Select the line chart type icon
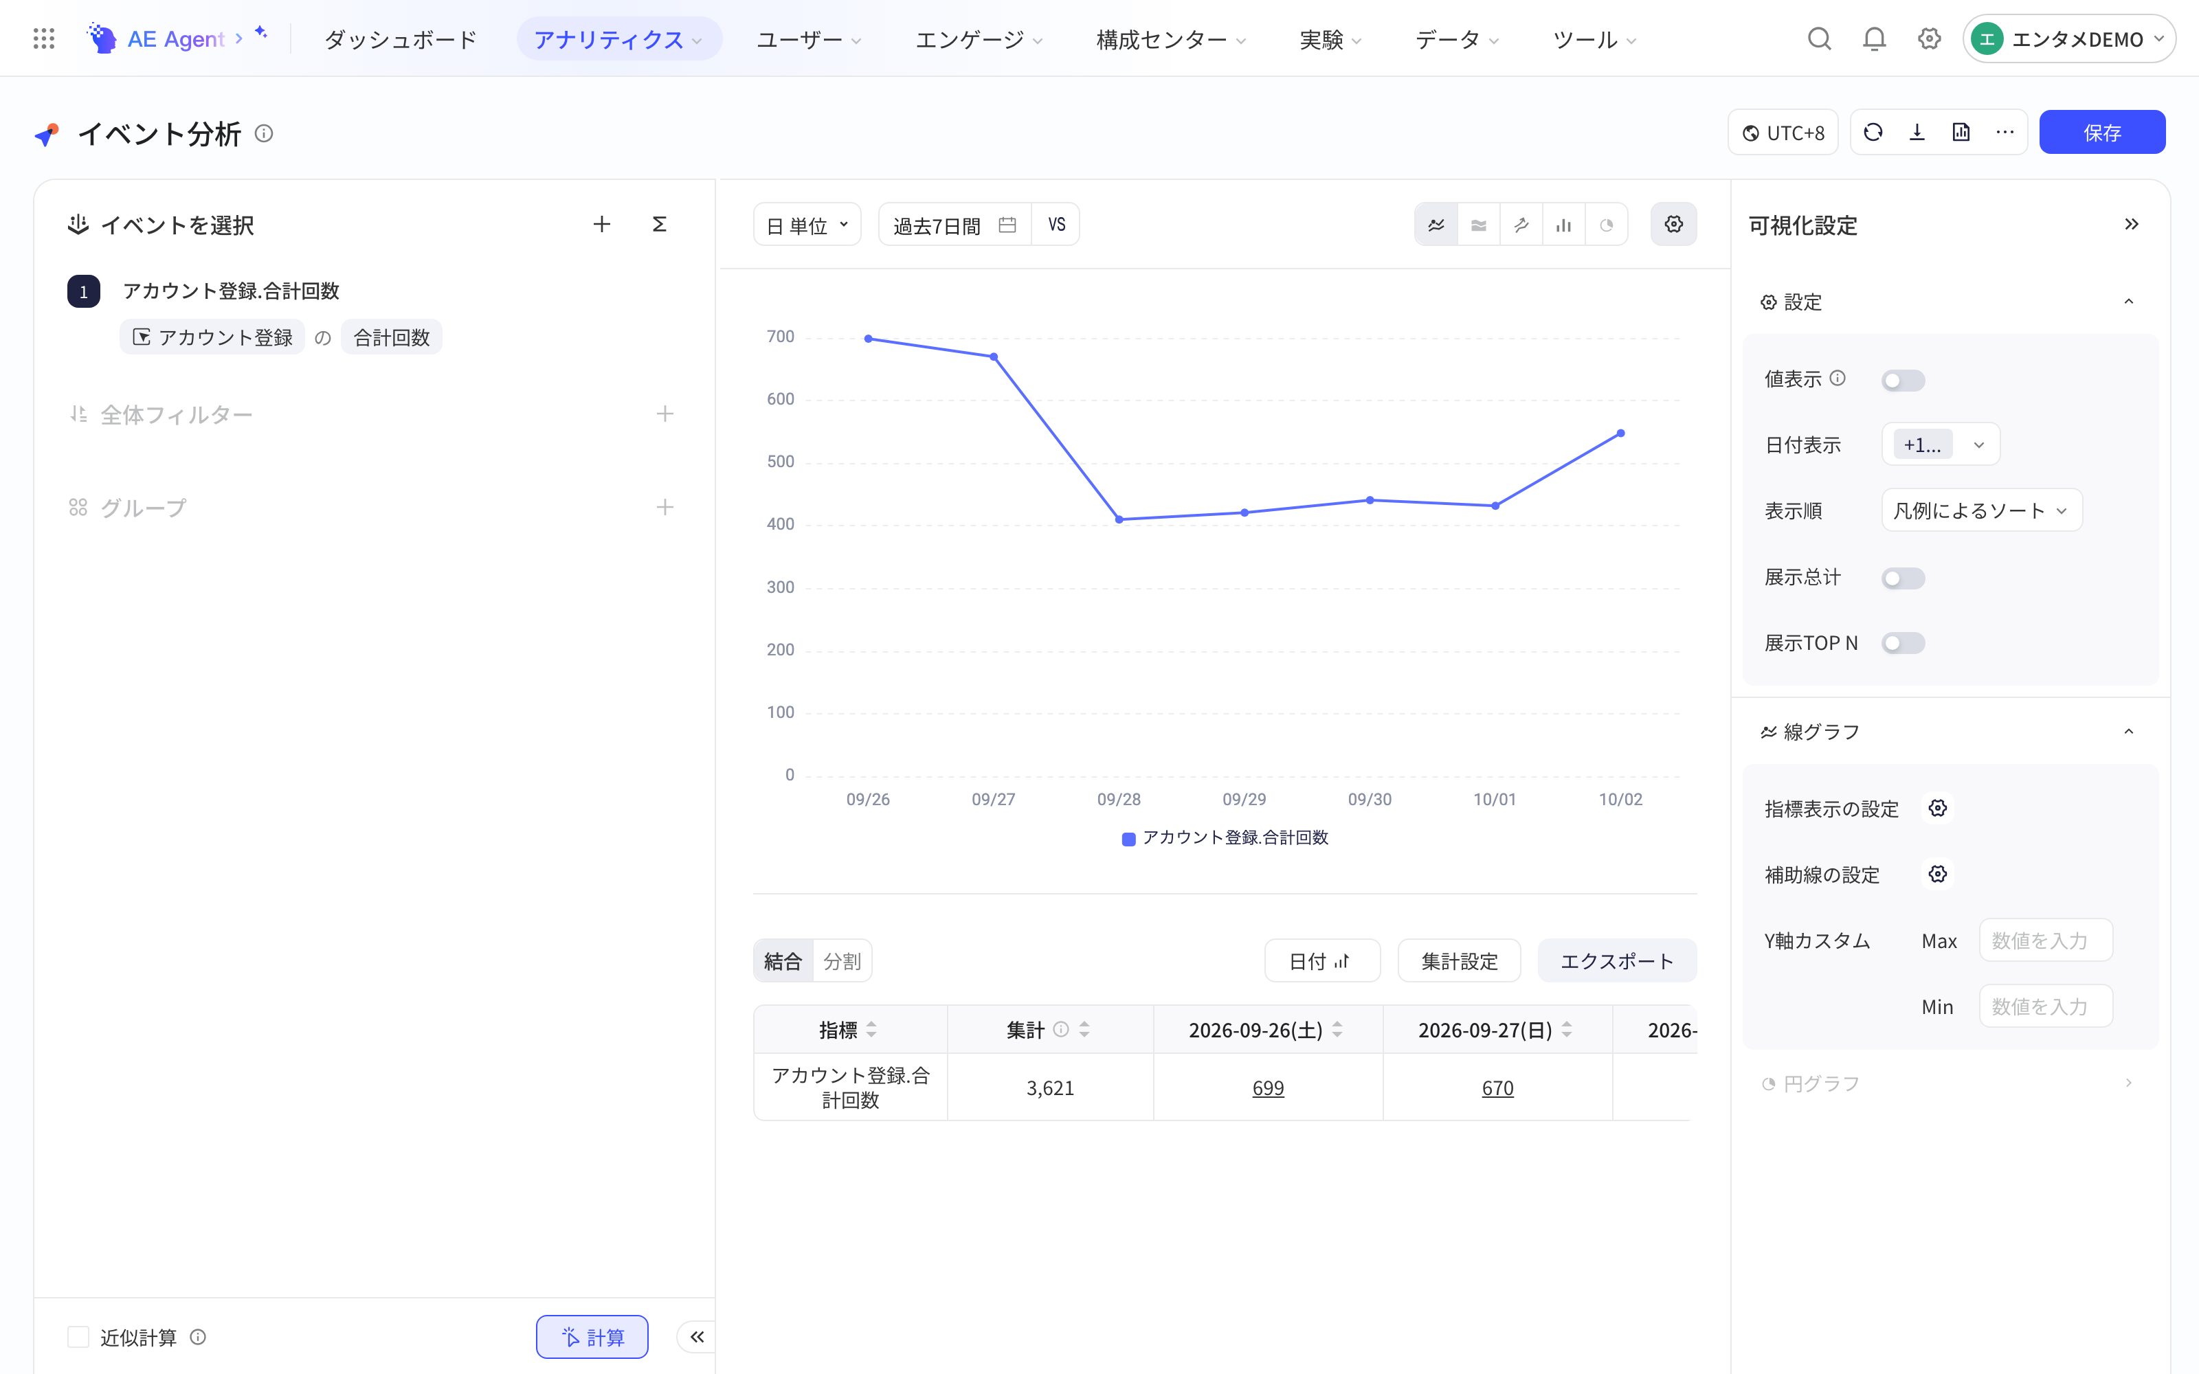The image size is (2199, 1374). pyautogui.click(x=1436, y=225)
